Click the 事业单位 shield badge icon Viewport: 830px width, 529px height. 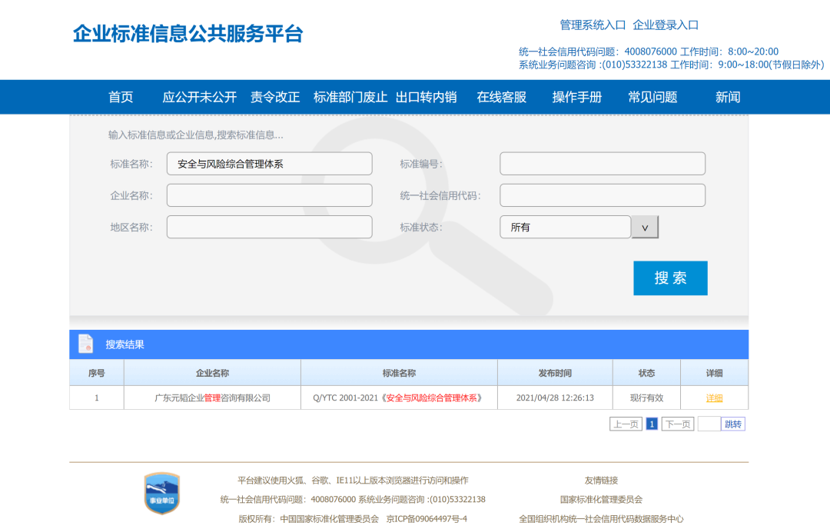click(161, 493)
